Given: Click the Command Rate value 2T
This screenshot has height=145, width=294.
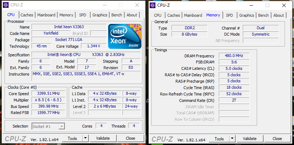Looking at the screenshot, I should click(234, 100).
